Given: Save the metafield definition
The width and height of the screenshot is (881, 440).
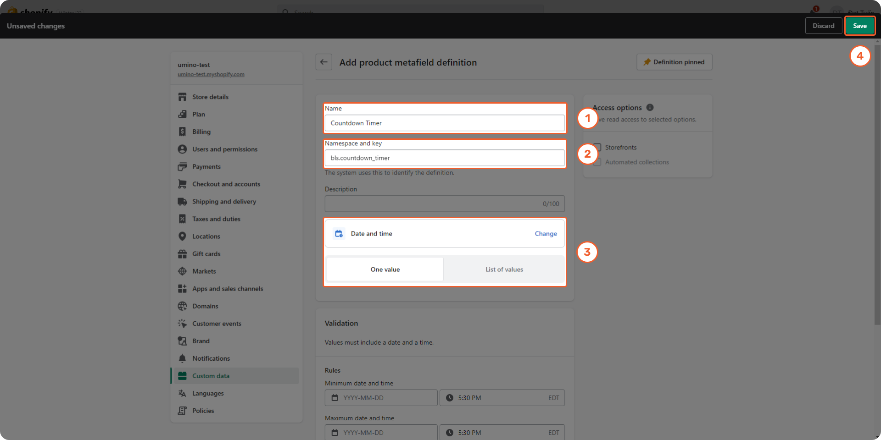Looking at the screenshot, I should coord(859,26).
